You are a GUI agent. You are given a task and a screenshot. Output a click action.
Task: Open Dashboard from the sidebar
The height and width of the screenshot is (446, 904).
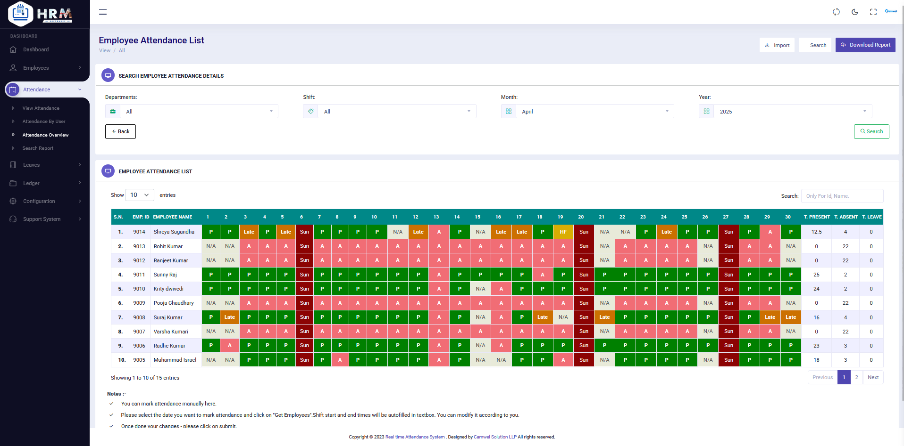click(36, 49)
